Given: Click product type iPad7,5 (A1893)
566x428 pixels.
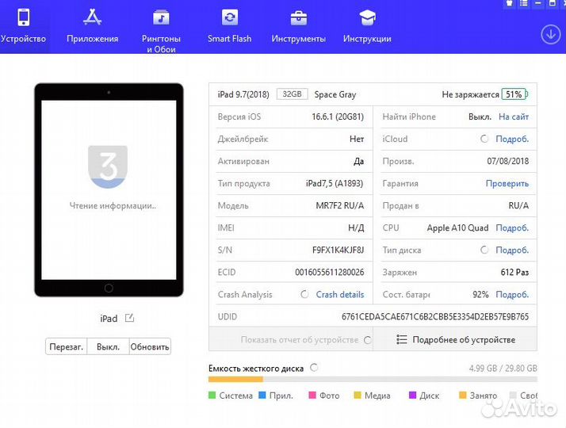Looking at the screenshot, I should [x=335, y=183].
